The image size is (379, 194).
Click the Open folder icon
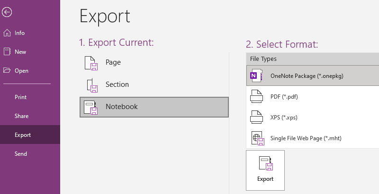click(x=7, y=70)
